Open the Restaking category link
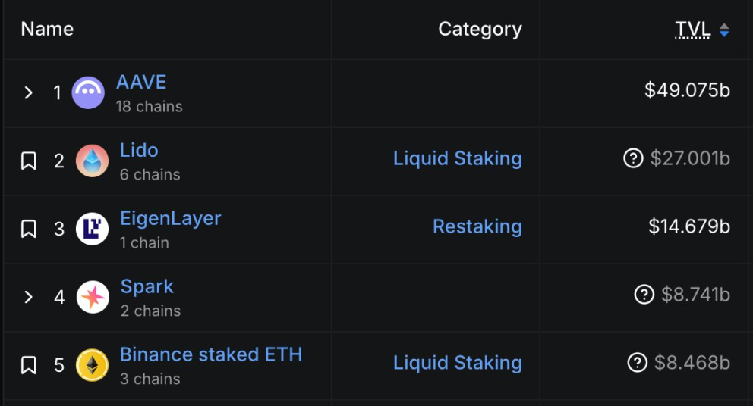The width and height of the screenshot is (753, 406). pos(477,226)
